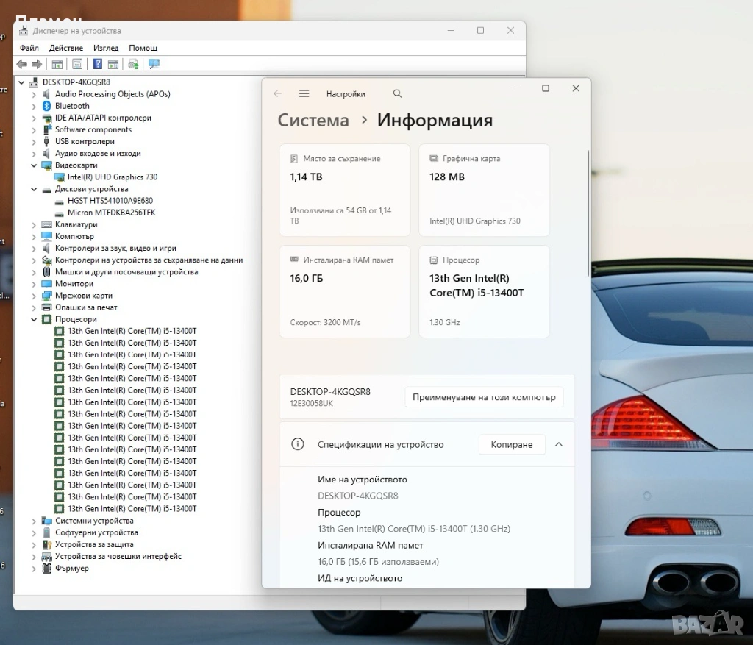This screenshot has width=753, height=645.
Task: Open the hamburger navigation menu in Settings
Action: click(x=304, y=93)
